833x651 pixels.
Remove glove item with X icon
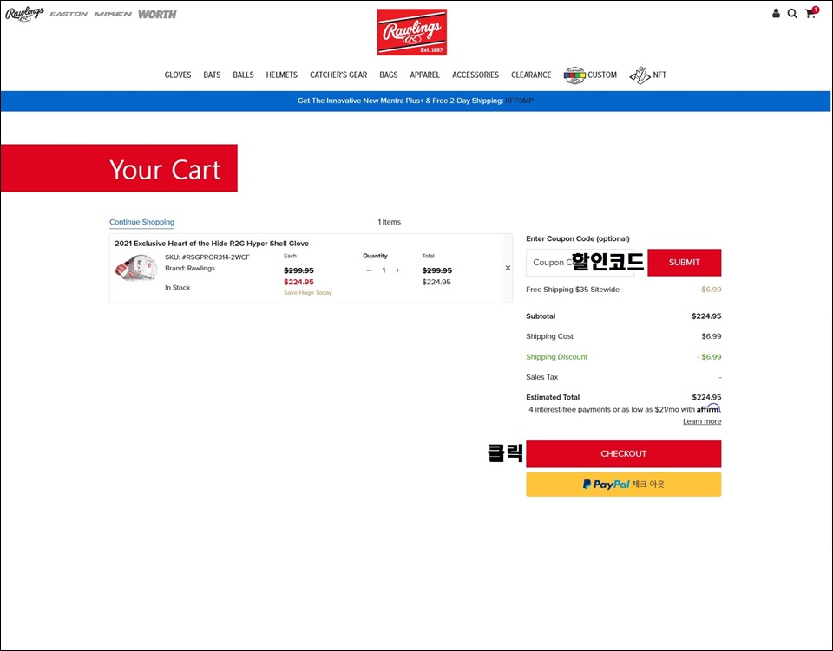click(x=508, y=268)
